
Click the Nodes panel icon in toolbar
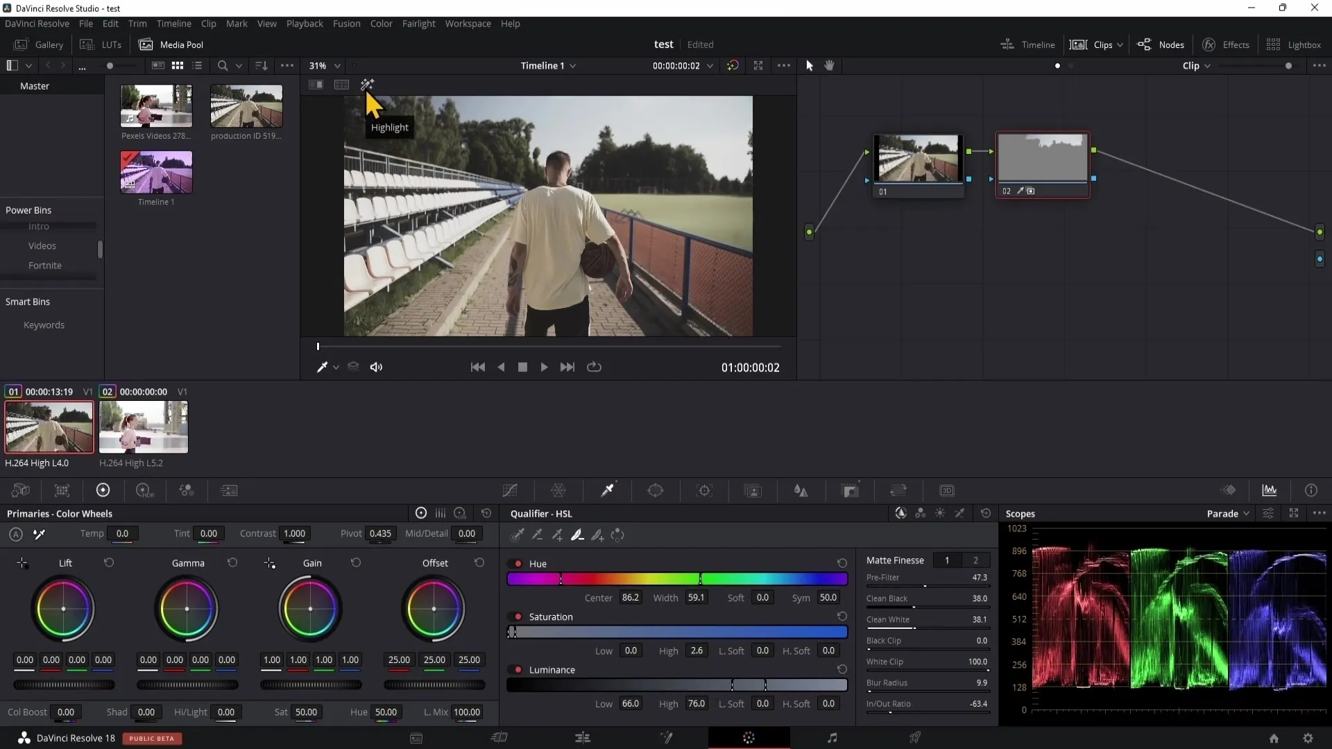pos(1145,44)
